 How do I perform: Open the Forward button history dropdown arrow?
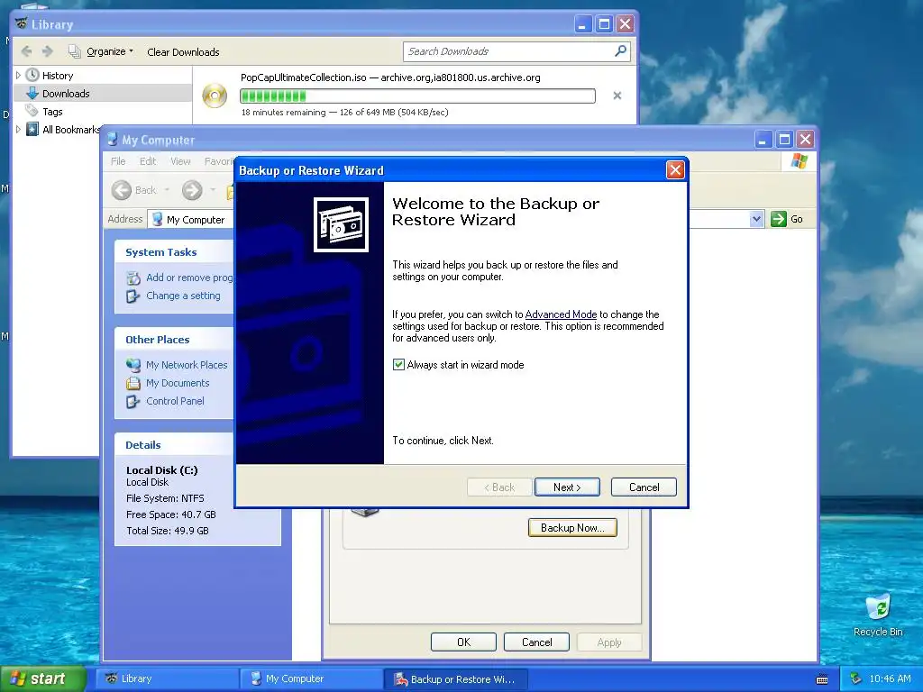[213, 190]
